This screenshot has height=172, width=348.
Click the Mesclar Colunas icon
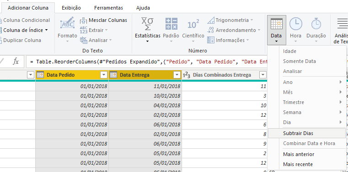83,21
